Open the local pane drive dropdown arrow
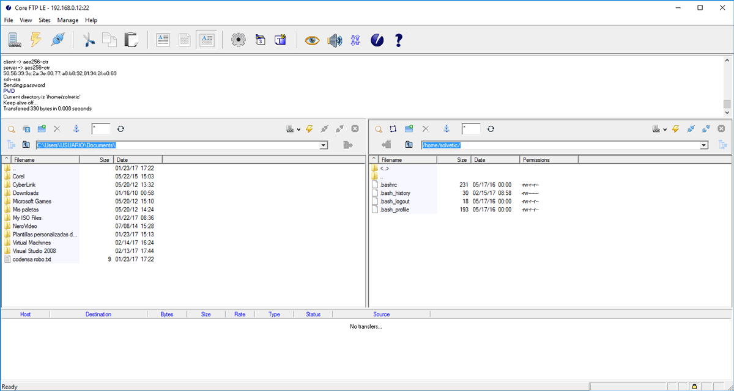Viewport: 734px width, 391px height. pyautogui.click(x=298, y=130)
